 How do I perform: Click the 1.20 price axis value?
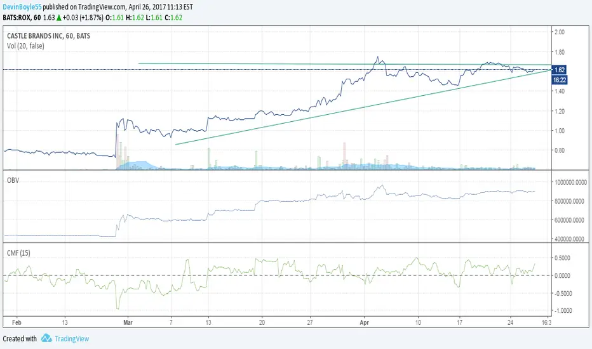[x=559, y=111]
